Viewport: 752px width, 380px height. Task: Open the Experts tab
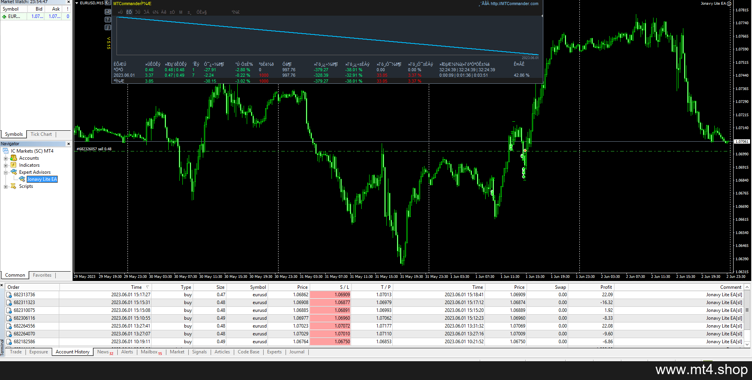[x=274, y=352]
